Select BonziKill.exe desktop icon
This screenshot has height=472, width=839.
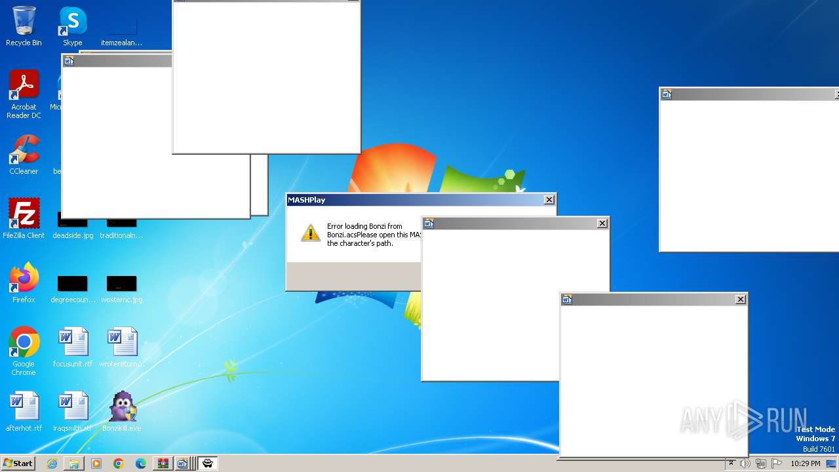tap(122, 412)
